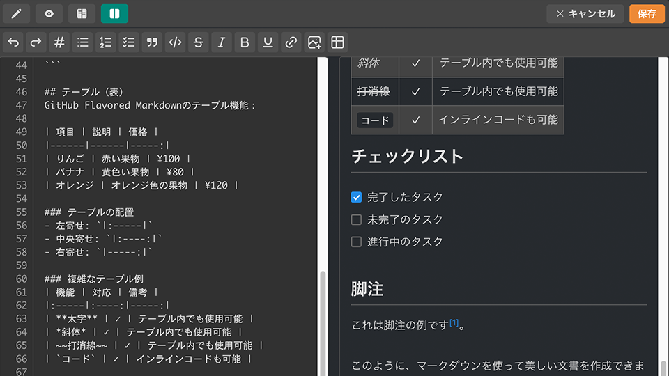Click line number 60 in gutter
The height and width of the screenshot is (376, 669).
click(22, 279)
